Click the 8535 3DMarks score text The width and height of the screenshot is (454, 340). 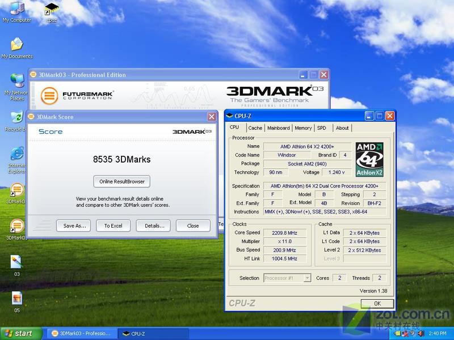(x=121, y=159)
